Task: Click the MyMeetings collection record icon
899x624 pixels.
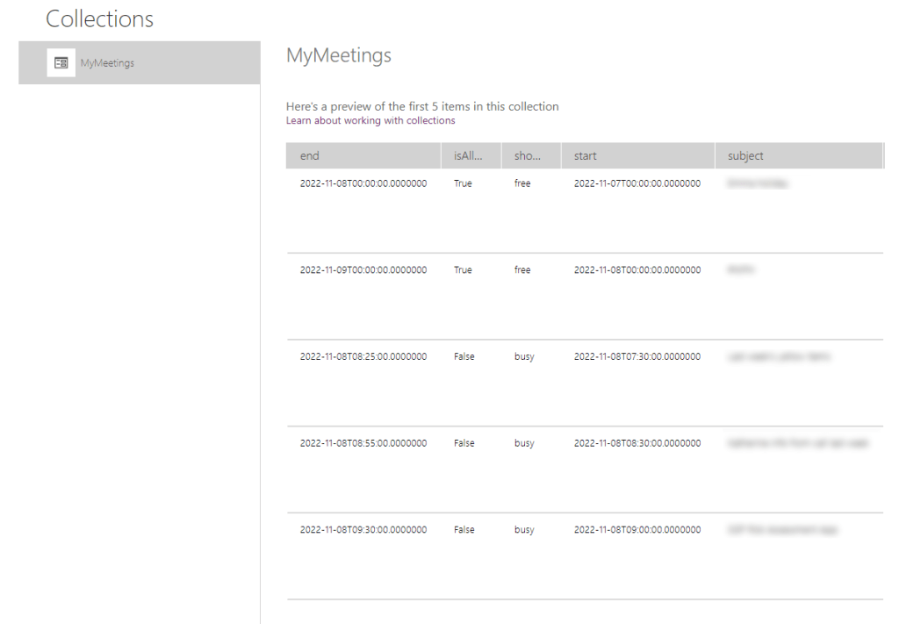Action: point(61,62)
